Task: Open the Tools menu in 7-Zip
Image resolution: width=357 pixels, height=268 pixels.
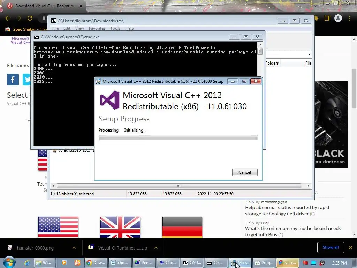Action: coord(115,28)
